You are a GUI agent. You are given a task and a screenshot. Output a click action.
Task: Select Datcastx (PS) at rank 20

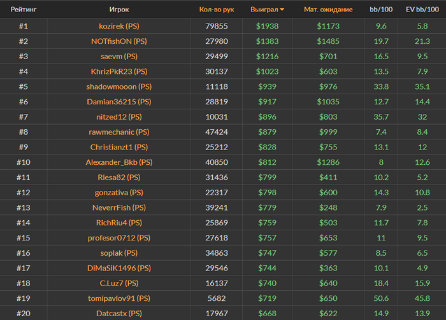coord(119,314)
